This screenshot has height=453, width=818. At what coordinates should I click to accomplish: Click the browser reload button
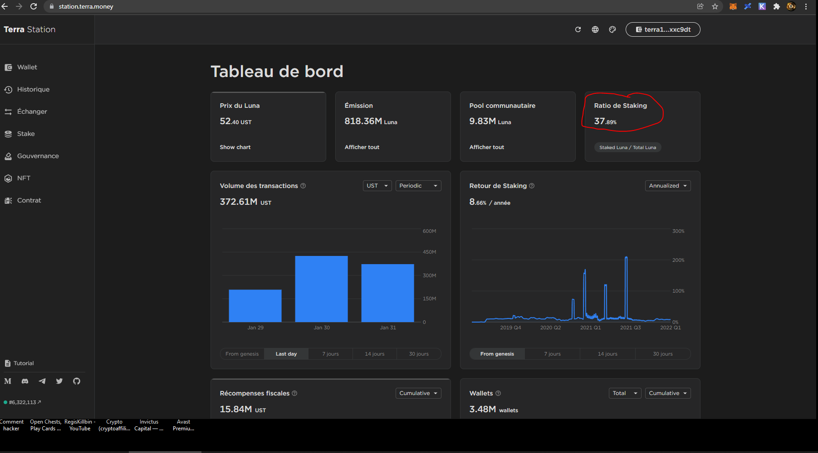[34, 6]
